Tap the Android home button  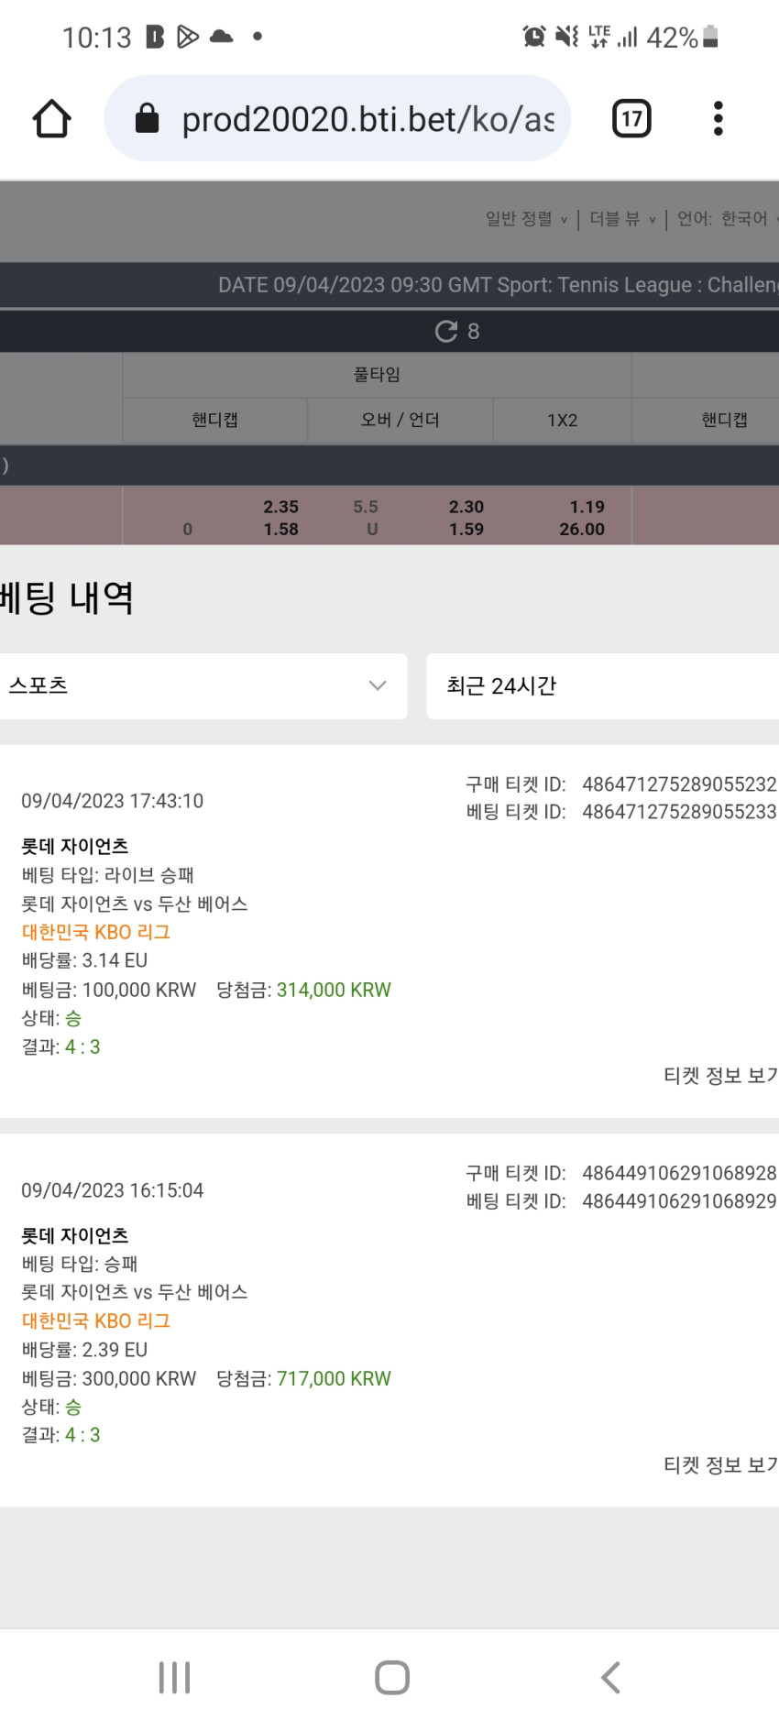pyautogui.click(x=392, y=1678)
